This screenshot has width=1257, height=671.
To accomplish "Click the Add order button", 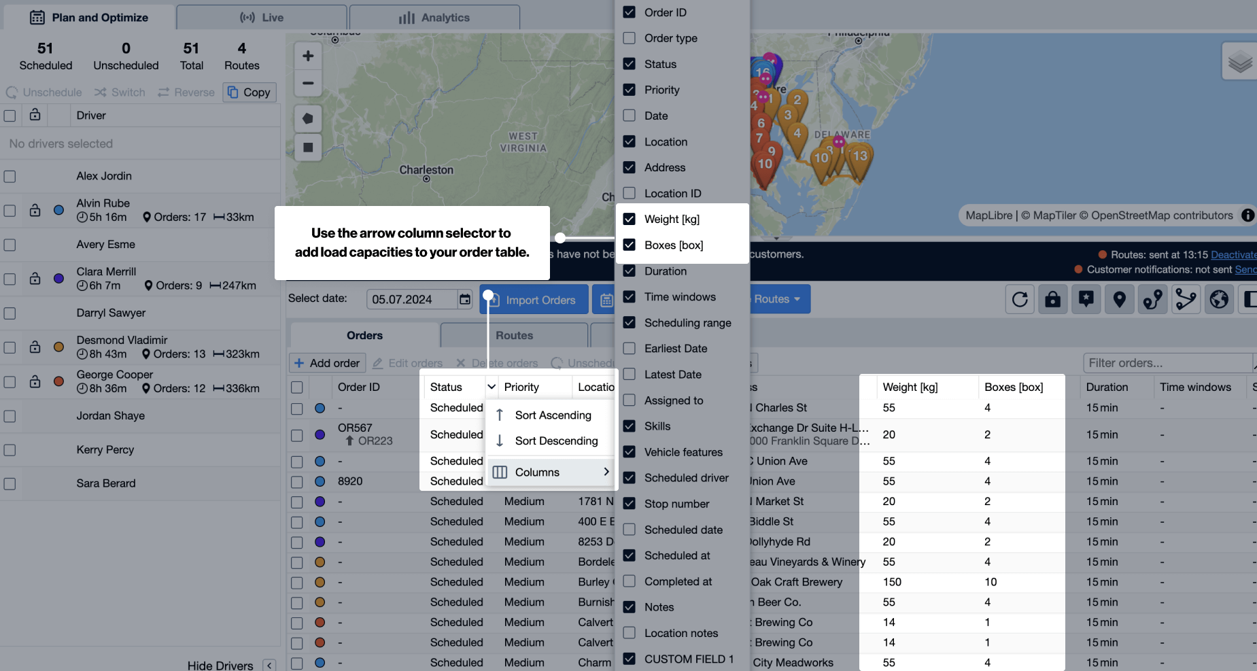I will pyautogui.click(x=327, y=362).
